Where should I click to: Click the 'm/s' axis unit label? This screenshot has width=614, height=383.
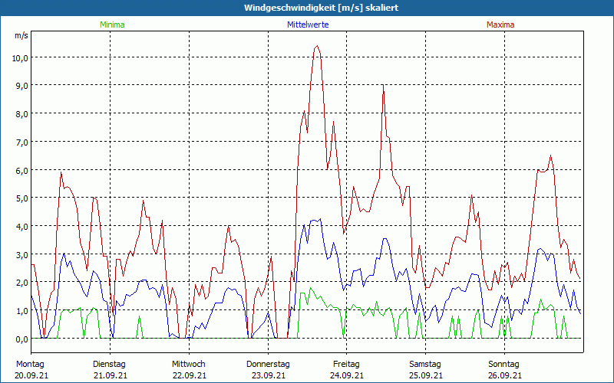(x=21, y=35)
